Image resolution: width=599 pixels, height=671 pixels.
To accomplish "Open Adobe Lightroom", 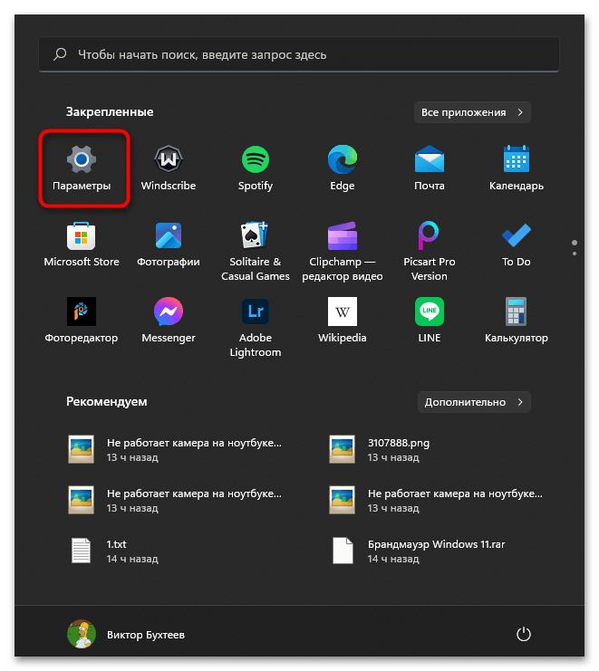I will tap(256, 328).
